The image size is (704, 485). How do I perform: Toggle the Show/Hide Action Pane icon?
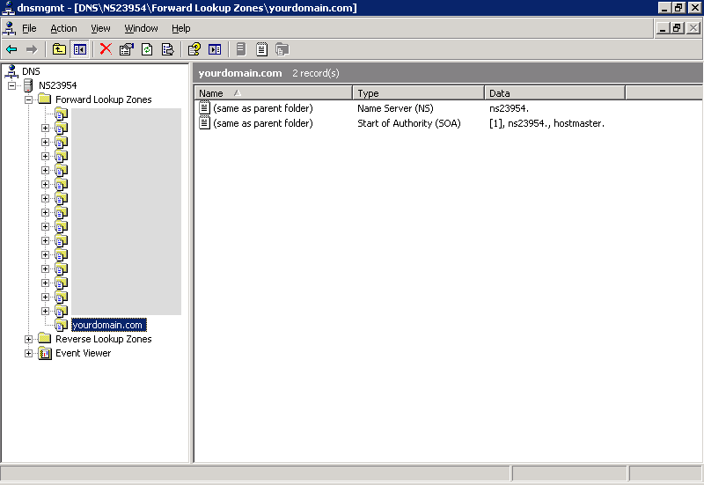215,49
